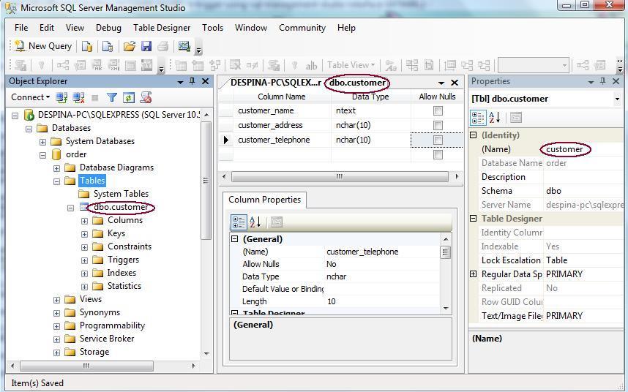Click the Database Engine Query icon
The height and width of the screenshot is (392, 628).
[87, 46]
